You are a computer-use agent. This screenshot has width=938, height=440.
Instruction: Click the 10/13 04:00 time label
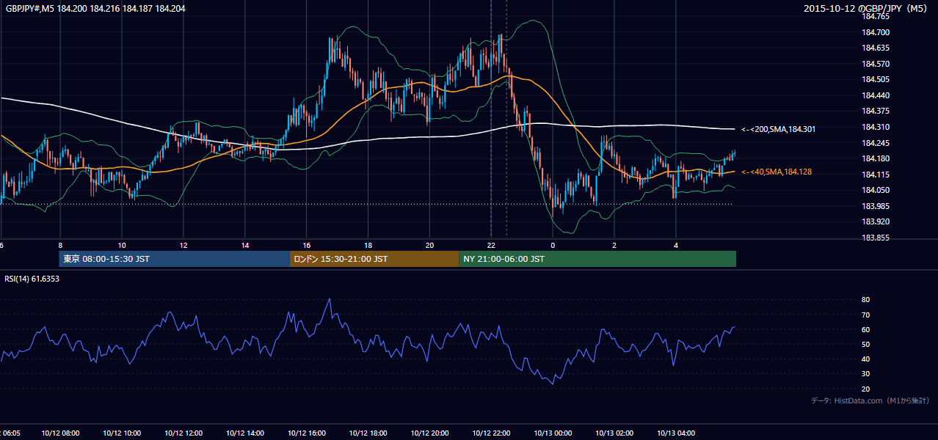tap(677, 433)
